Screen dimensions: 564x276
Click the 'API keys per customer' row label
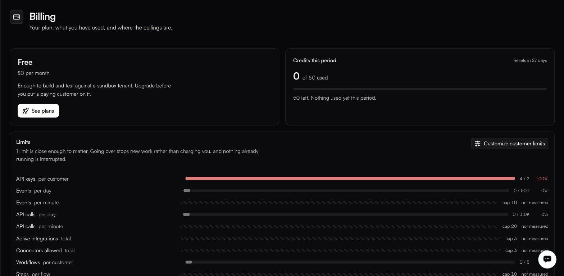42,179
